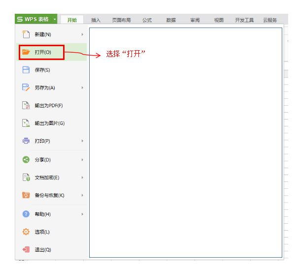
Task: Click the red Exit icon
Action: click(26, 249)
